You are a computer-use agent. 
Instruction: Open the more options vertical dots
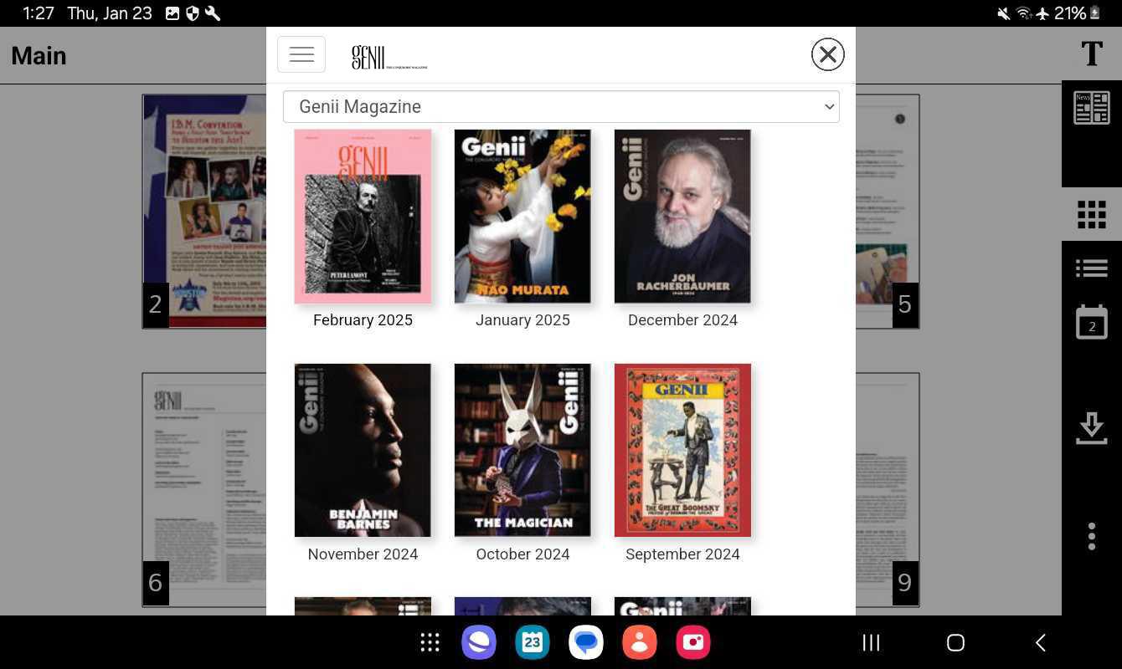(1092, 536)
